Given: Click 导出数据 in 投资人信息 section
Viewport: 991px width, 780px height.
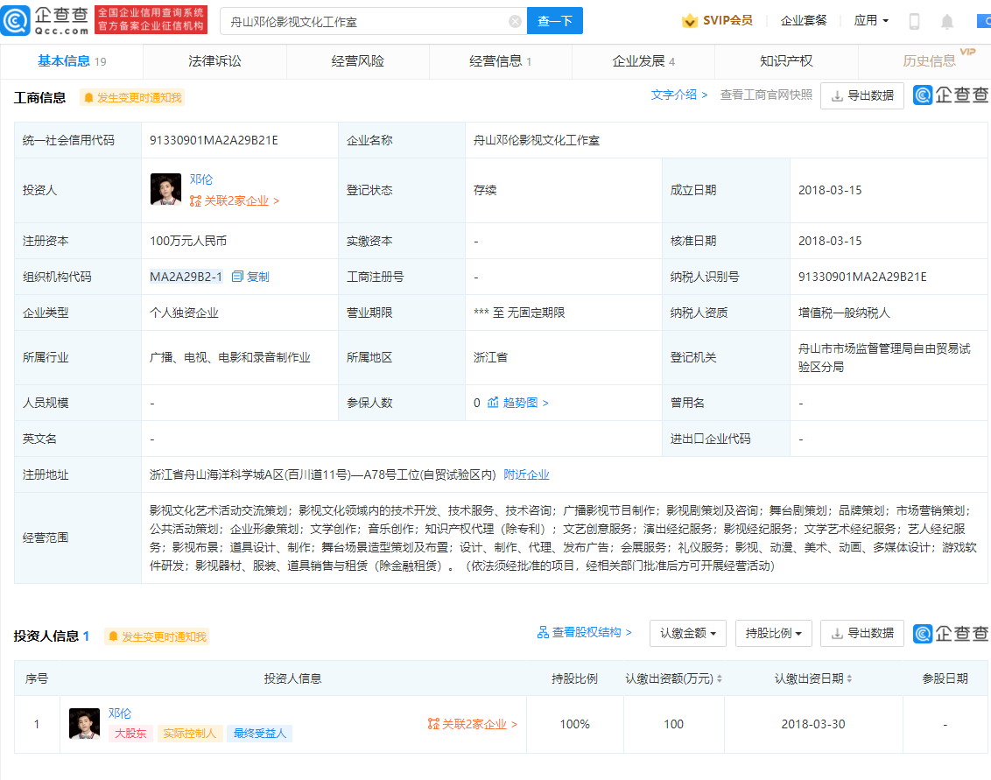Looking at the screenshot, I should click(862, 633).
